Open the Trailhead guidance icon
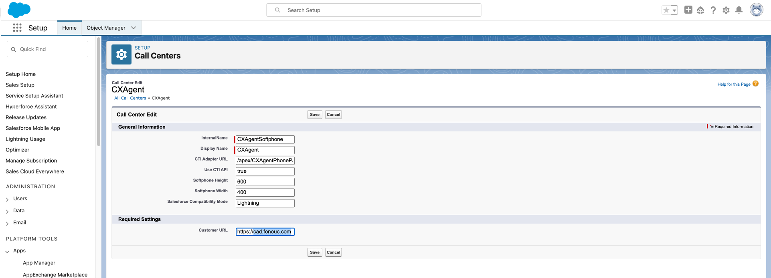The height and width of the screenshot is (278, 771). point(700,10)
